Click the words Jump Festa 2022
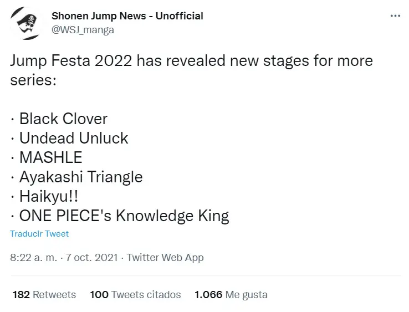The height and width of the screenshot is (312, 409). [x=71, y=61]
